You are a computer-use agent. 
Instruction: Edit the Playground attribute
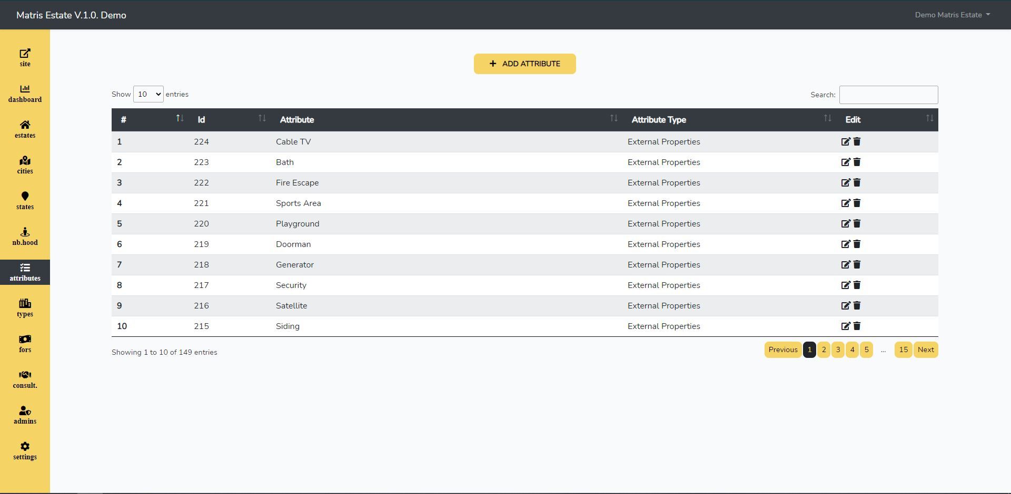[846, 224]
